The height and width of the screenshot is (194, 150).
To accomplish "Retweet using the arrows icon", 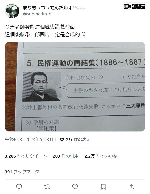I will [47, 187].
